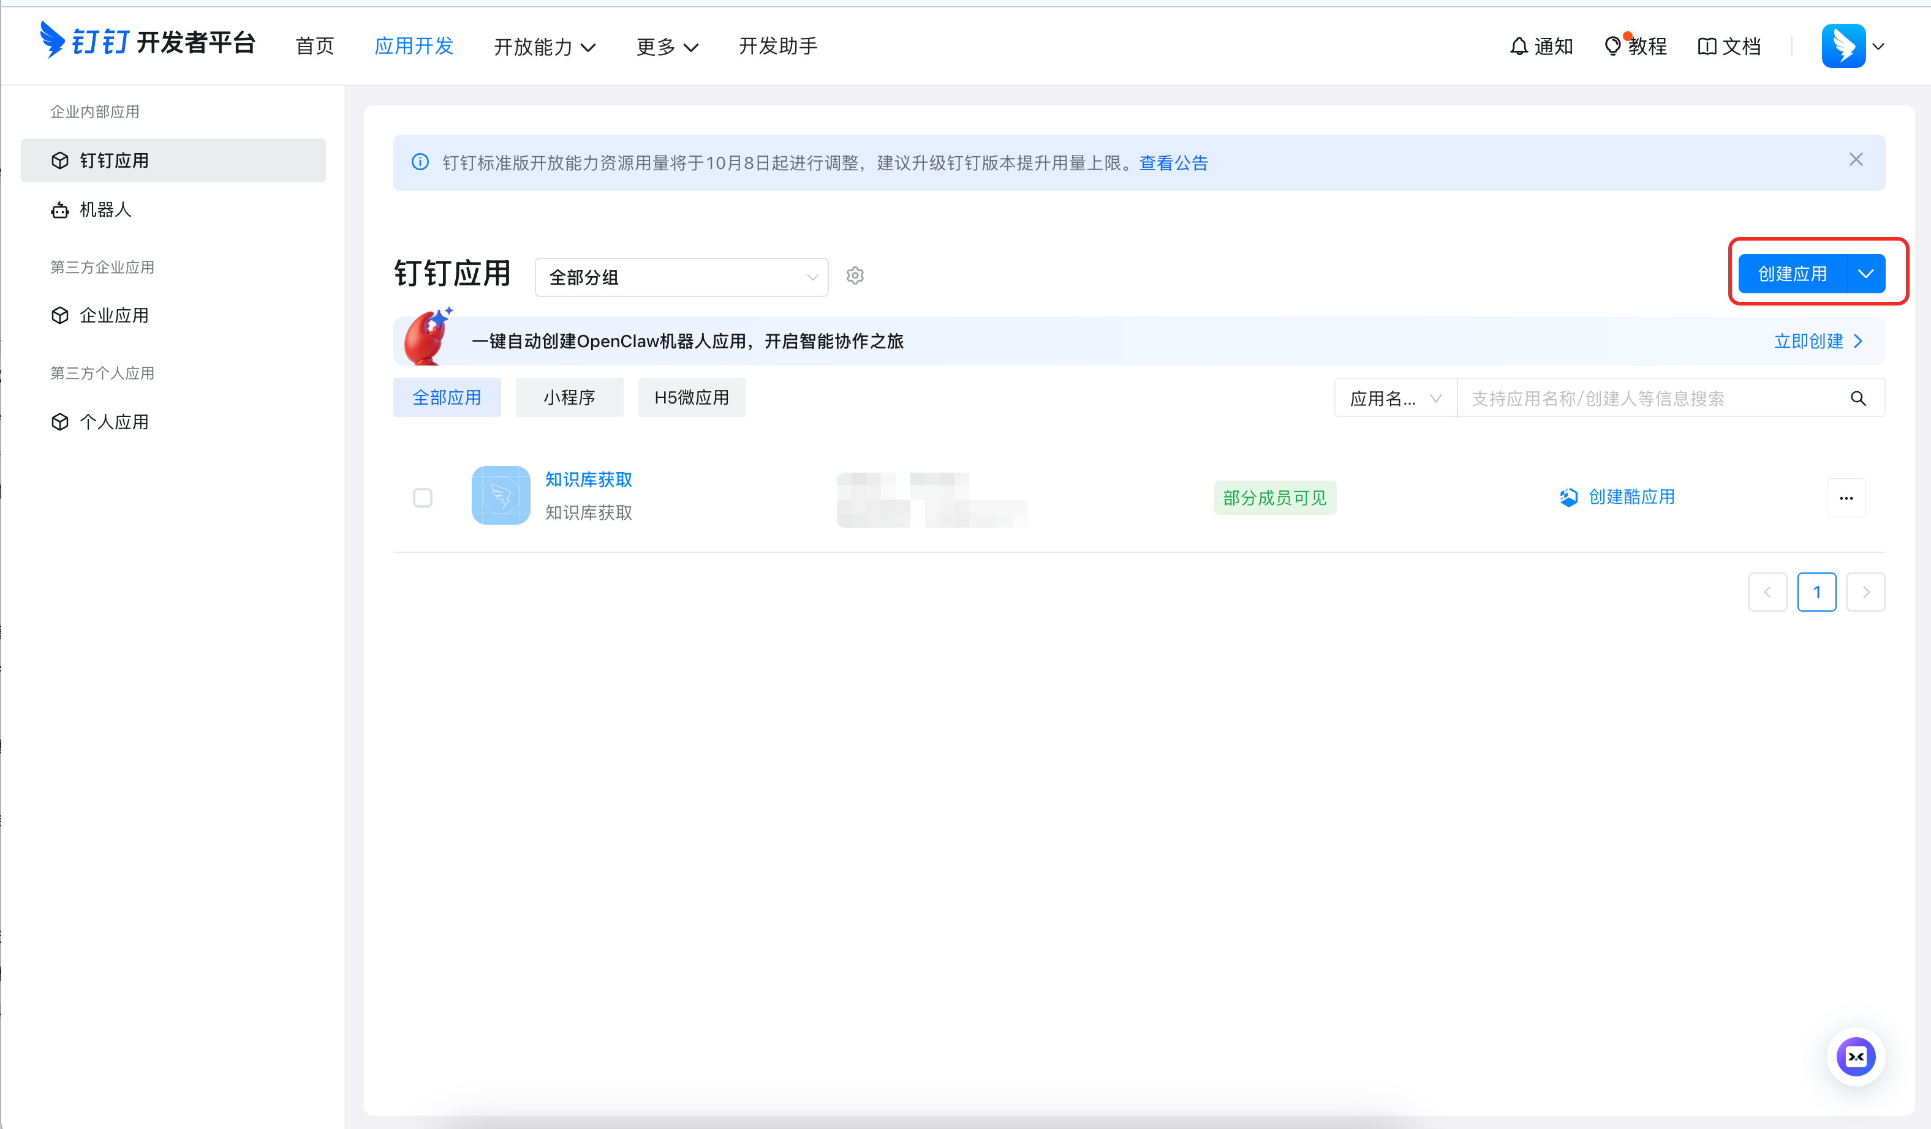
Task: Switch to the 小程序 tab
Action: coord(569,397)
